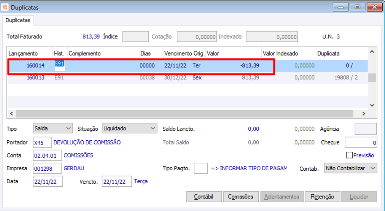This screenshot has width=385, height=211.
Task: Click the E91 Hist. cell
Action: pos(59,78)
